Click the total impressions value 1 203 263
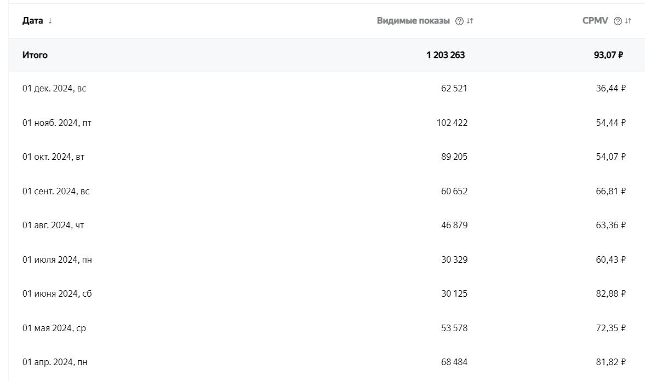 pos(446,55)
